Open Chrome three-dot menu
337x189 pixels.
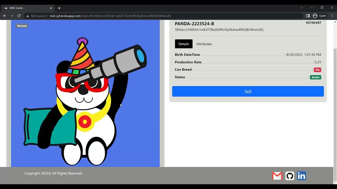[x=332, y=16]
